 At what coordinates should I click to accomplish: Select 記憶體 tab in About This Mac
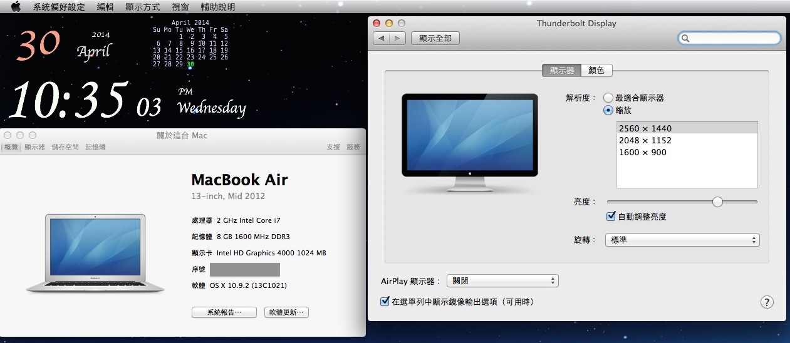click(x=95, y=147)
